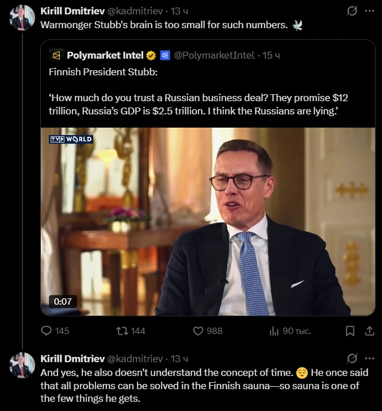Bookmark the Warmonger Stubb tweet
The image size is (382, 411).
(350, 331)
